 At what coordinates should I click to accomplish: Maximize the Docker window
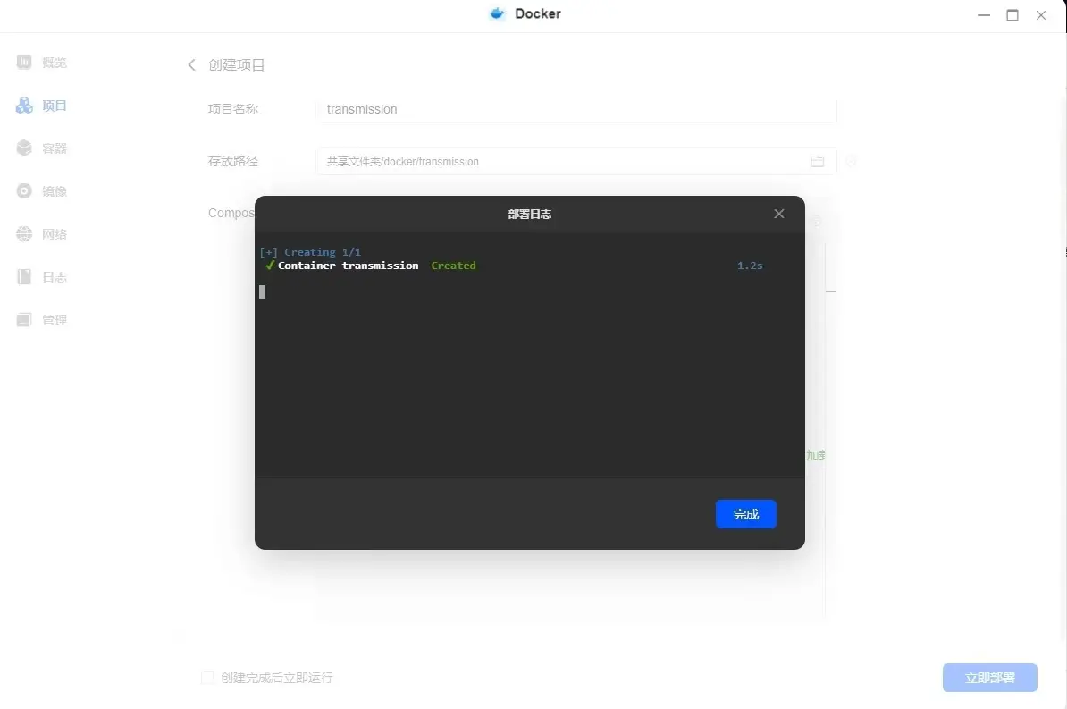[x=1012, y=15]
